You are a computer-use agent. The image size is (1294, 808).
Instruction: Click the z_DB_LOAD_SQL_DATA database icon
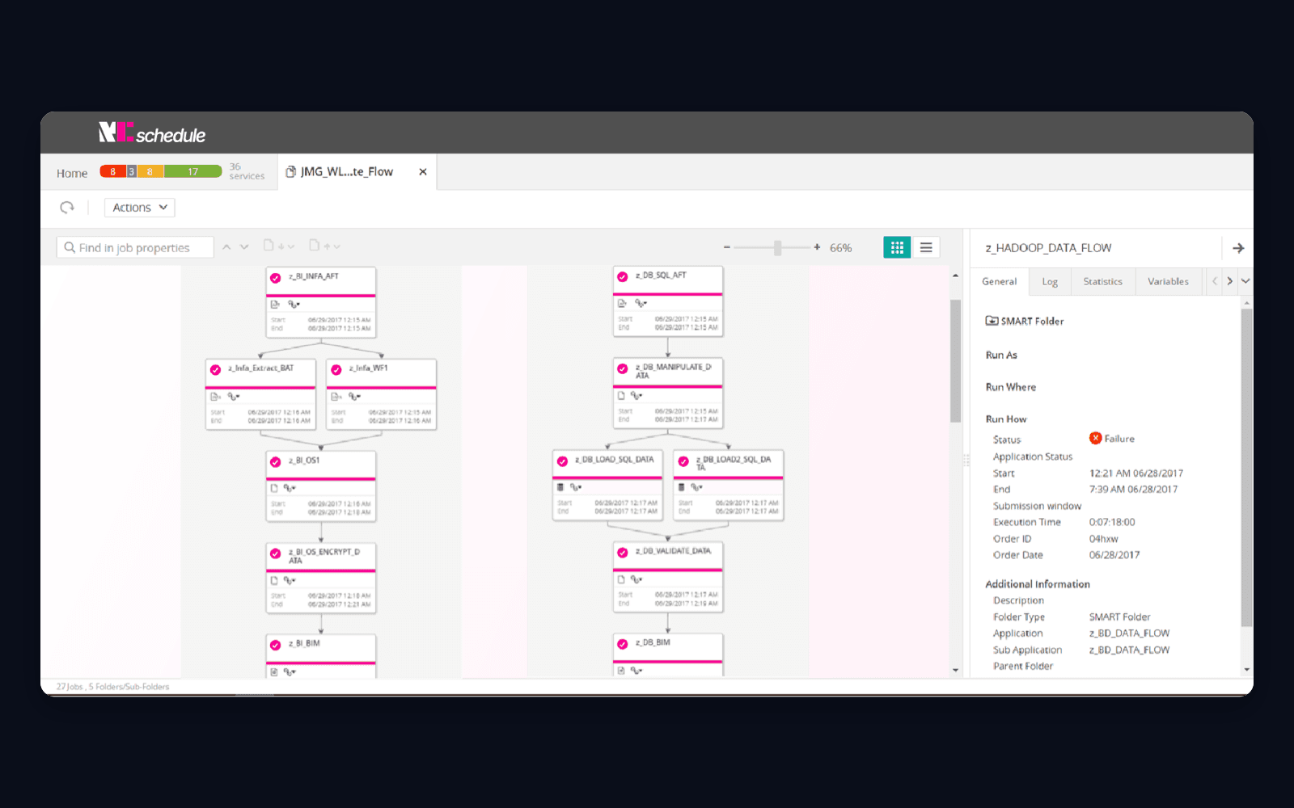[560, 487]
